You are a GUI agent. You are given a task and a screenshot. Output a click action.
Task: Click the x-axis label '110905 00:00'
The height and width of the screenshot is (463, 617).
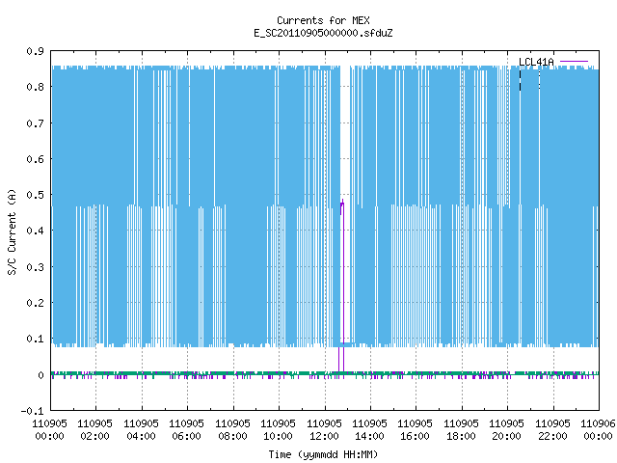(49, 430)
